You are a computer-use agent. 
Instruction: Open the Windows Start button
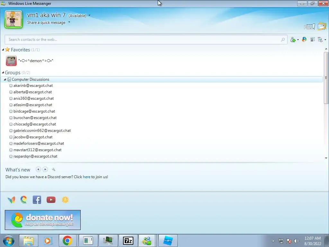point(9,241)
